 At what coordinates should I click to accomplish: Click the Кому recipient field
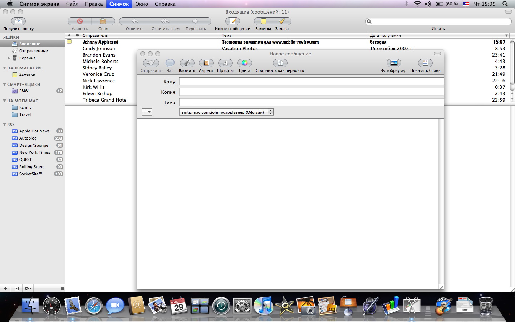click(x=311, y=82)
